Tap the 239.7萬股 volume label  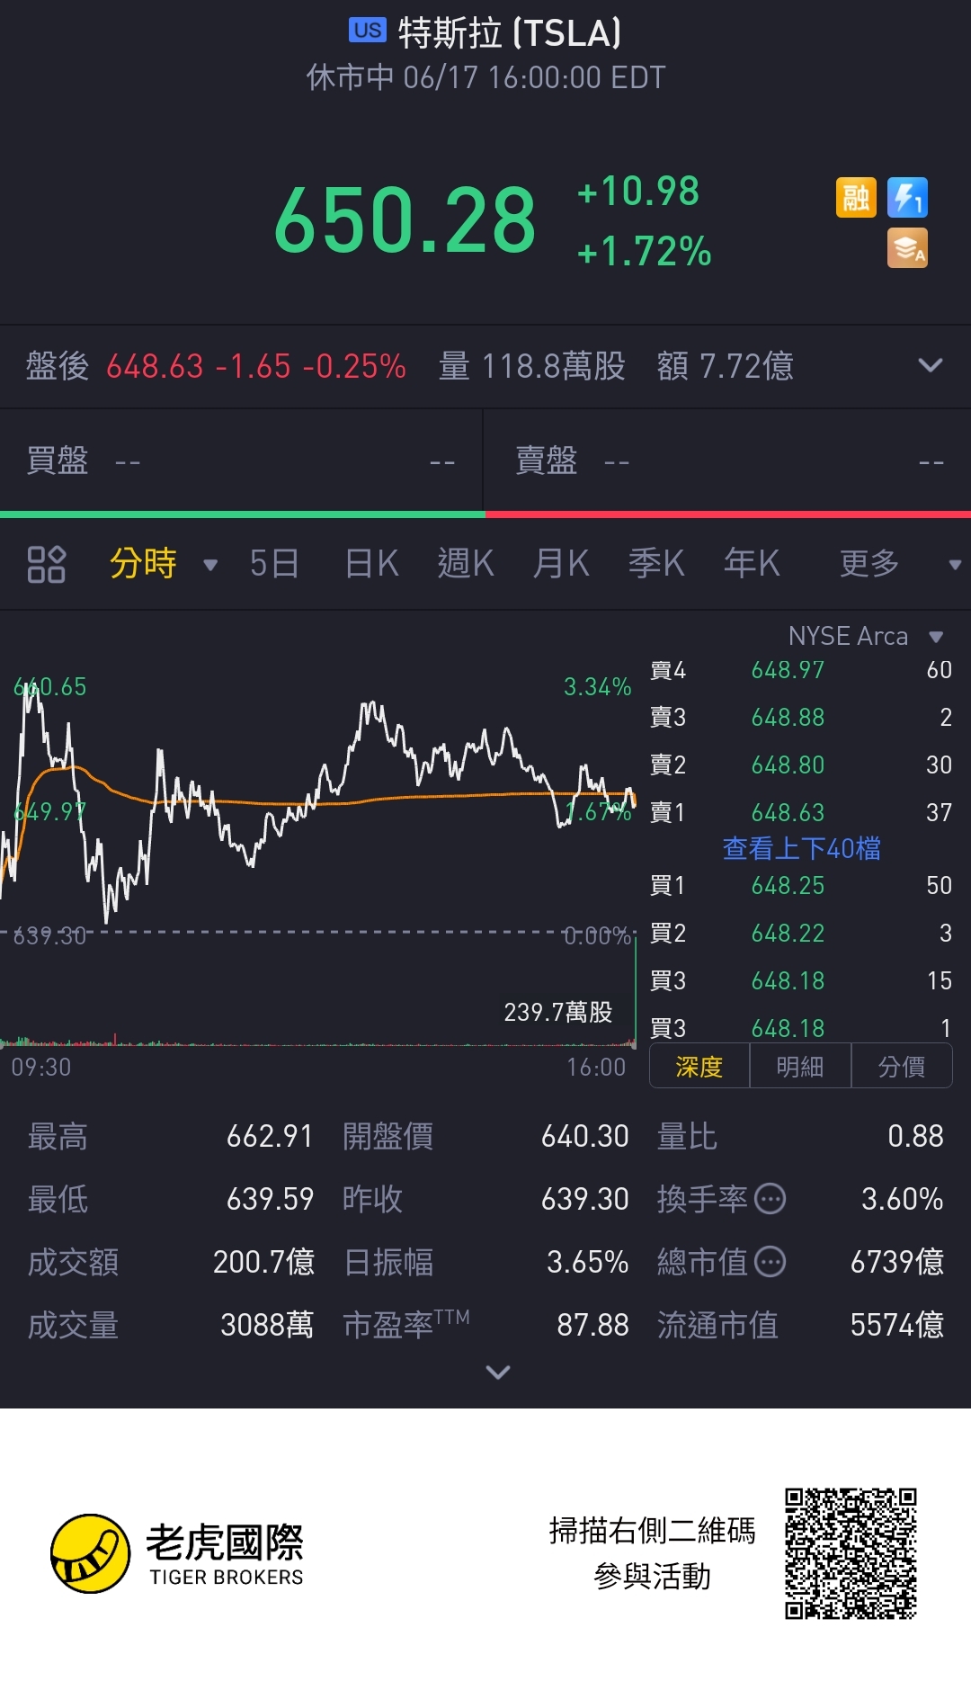pyautogui.click(x=558, y=1013)
